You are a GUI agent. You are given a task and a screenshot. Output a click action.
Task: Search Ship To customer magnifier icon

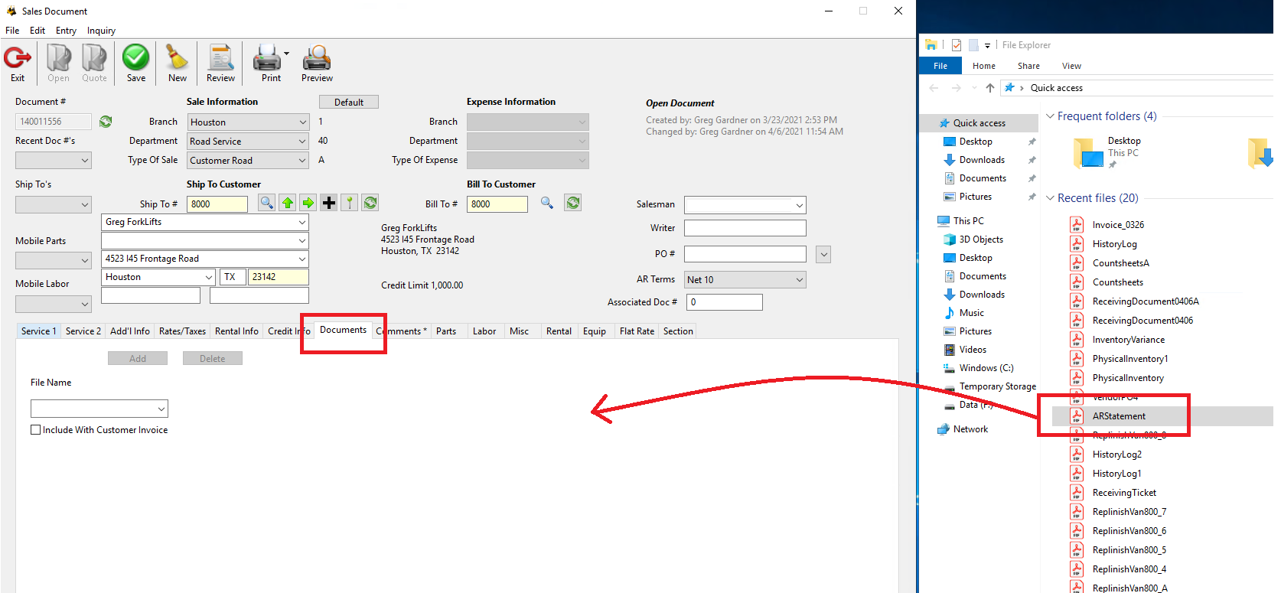coord(266,203)
